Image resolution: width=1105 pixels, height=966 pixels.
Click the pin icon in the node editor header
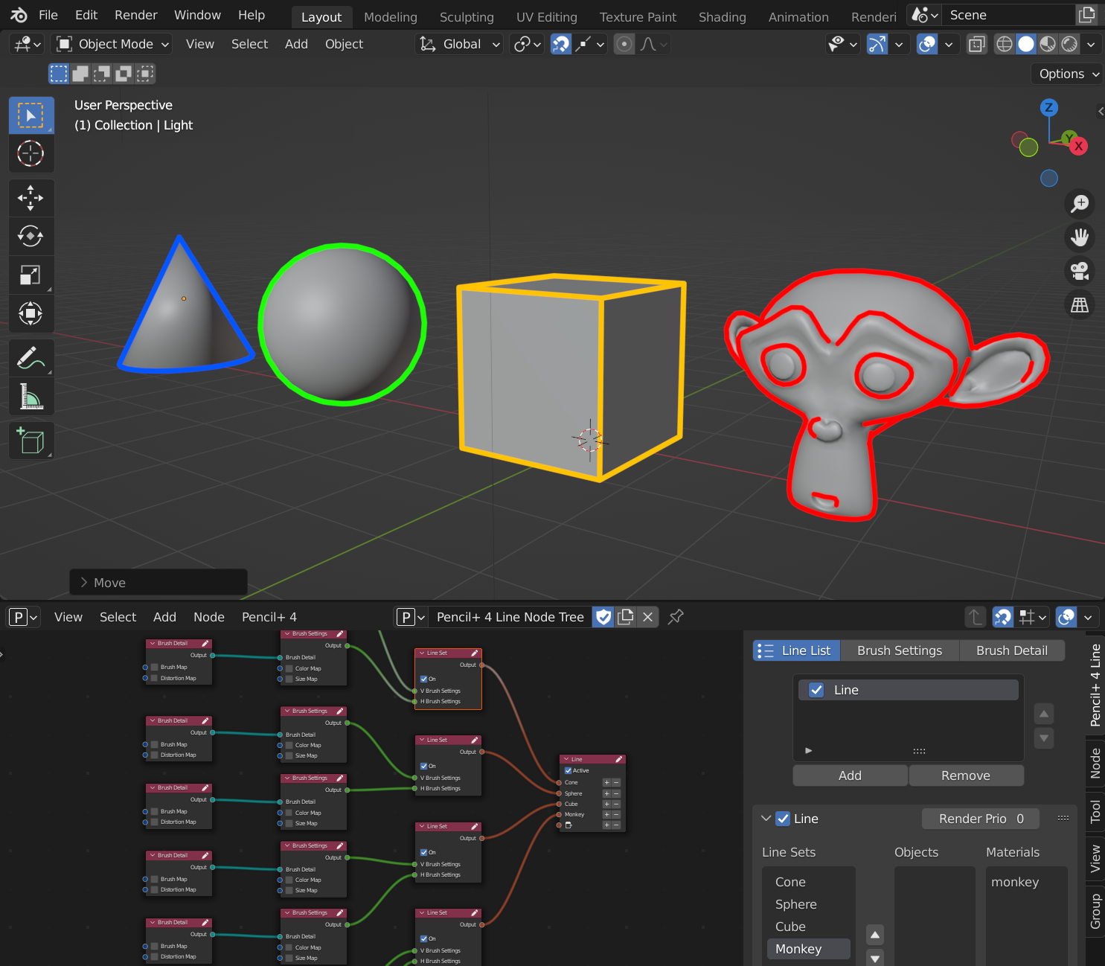676,617
